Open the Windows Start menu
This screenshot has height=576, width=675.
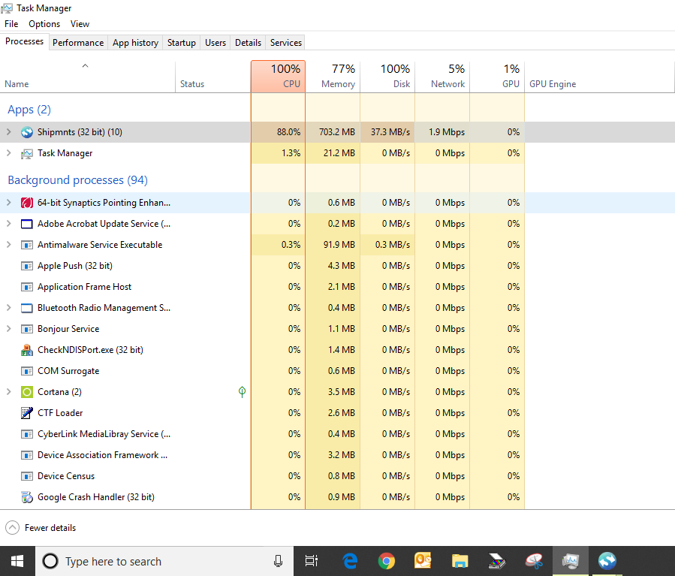17,562
